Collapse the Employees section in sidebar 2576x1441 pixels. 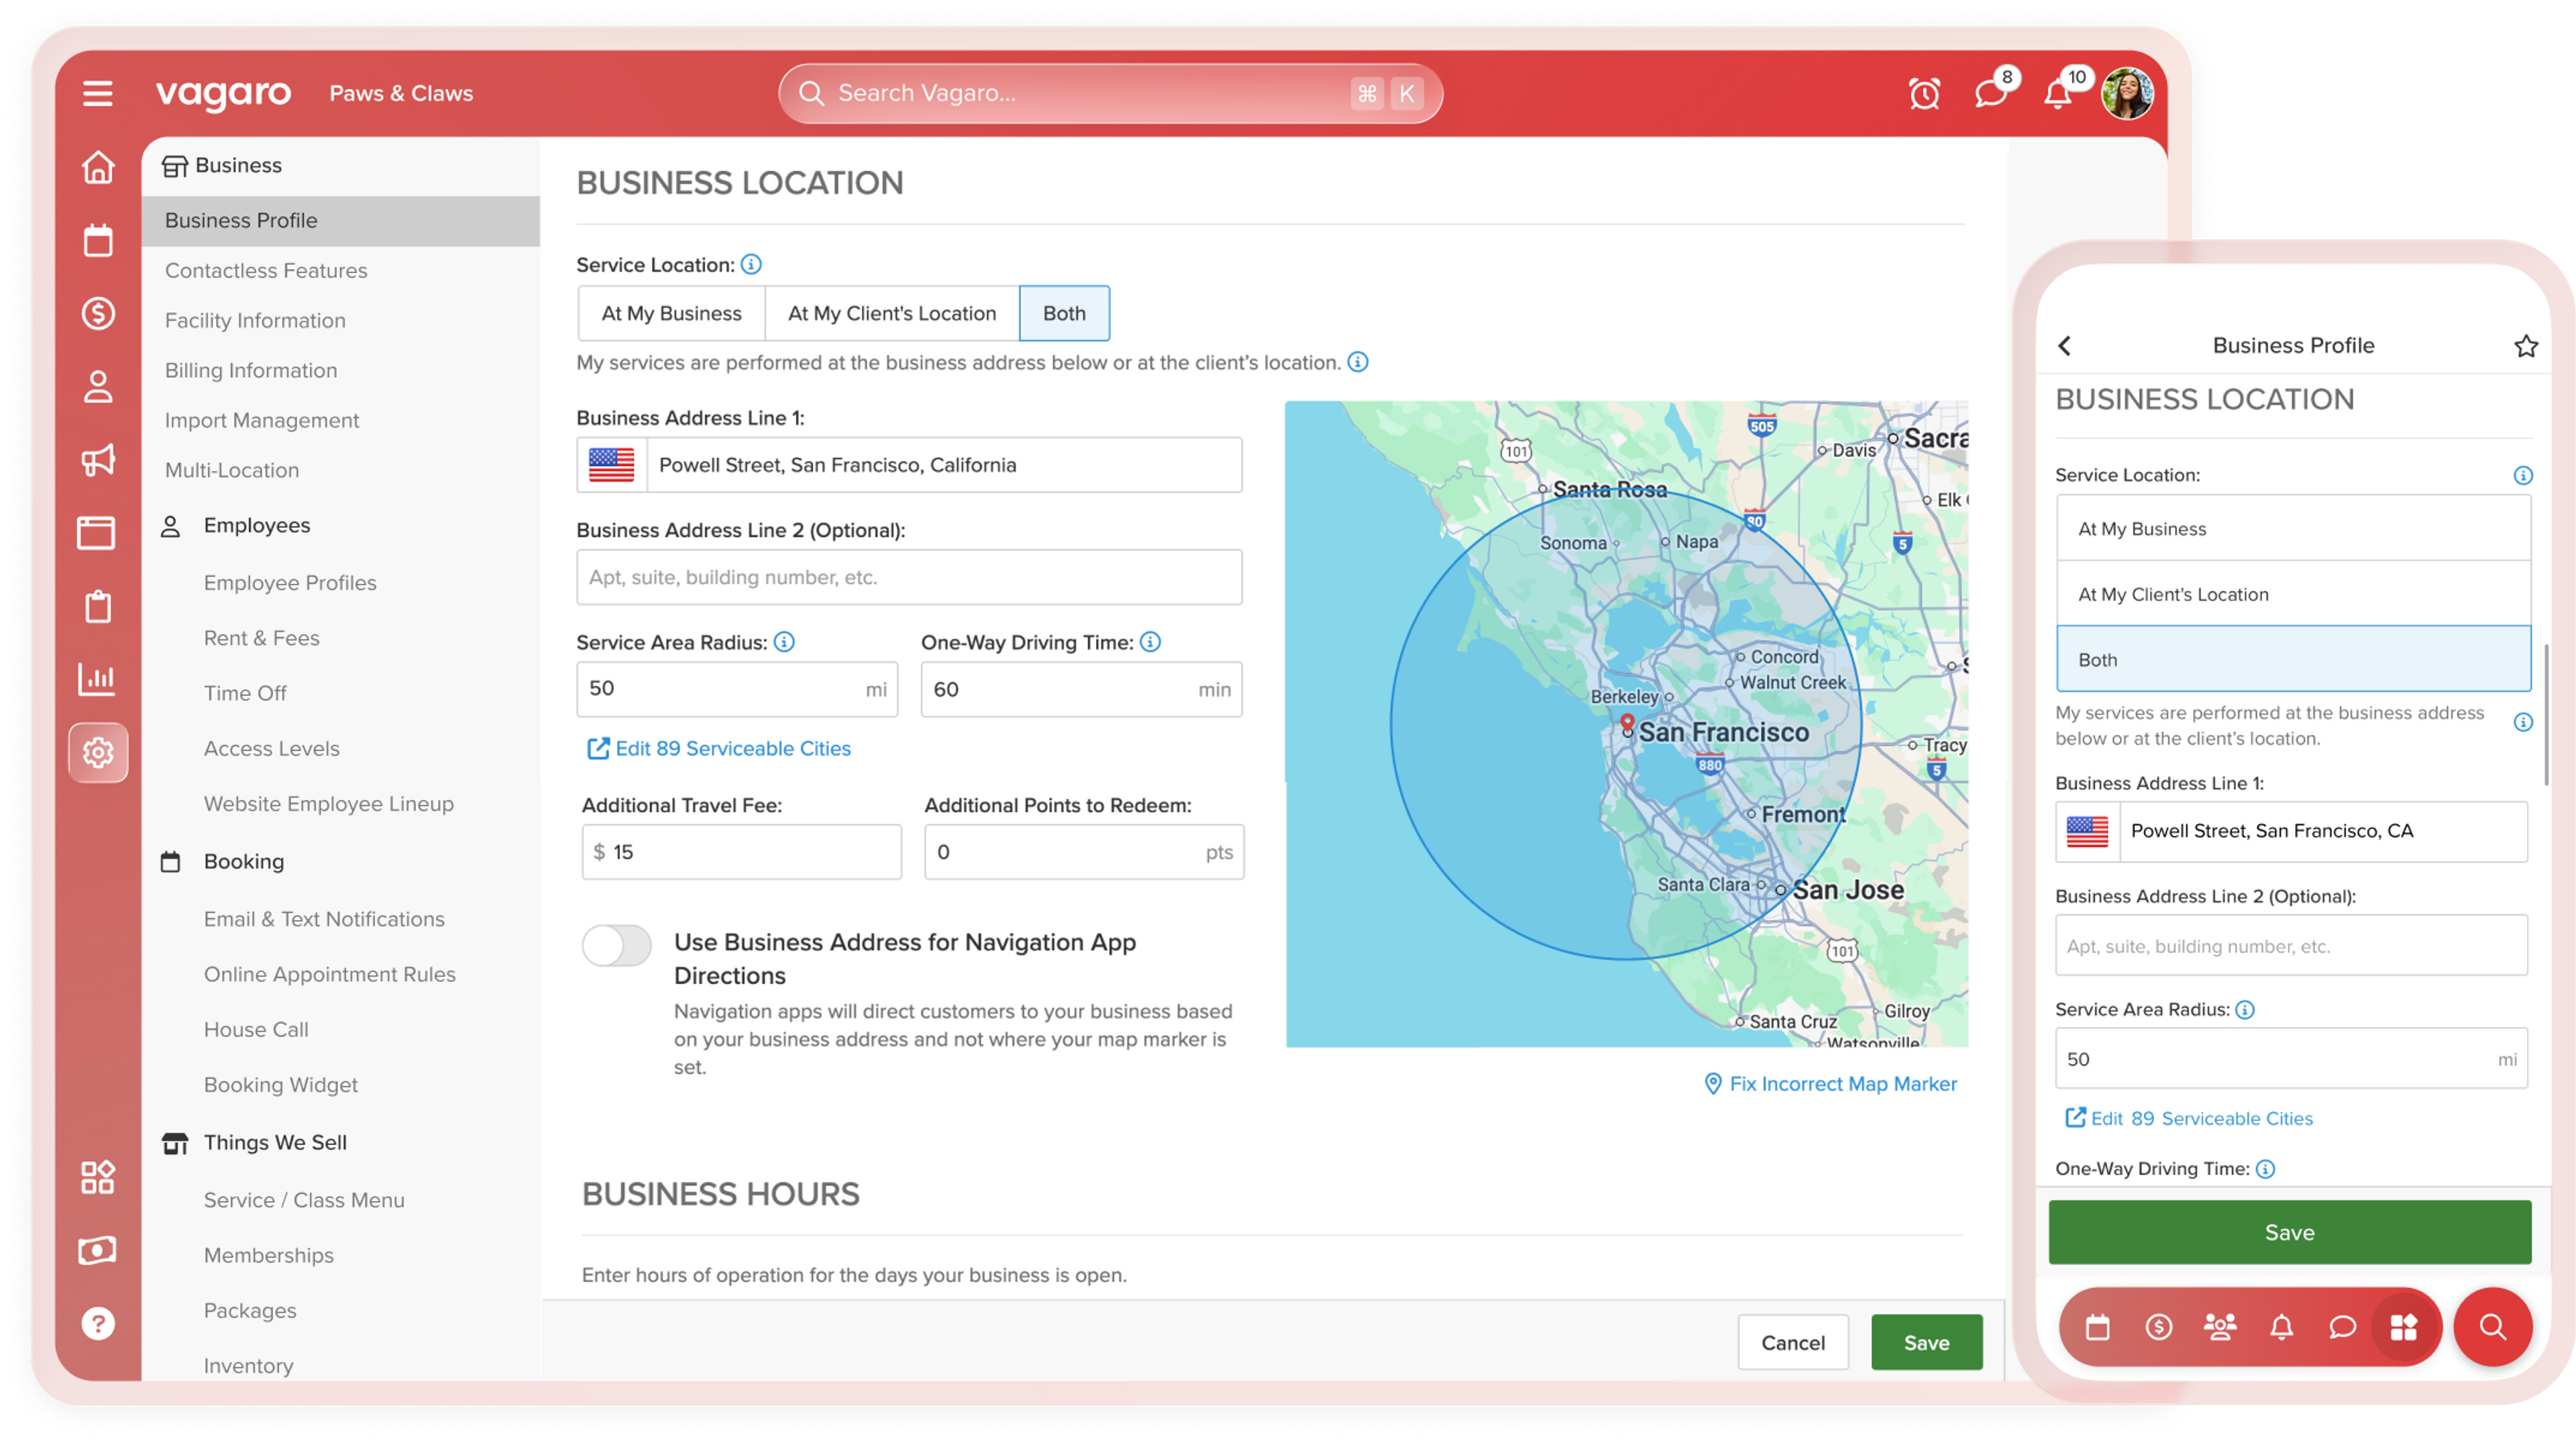(256, 526)
